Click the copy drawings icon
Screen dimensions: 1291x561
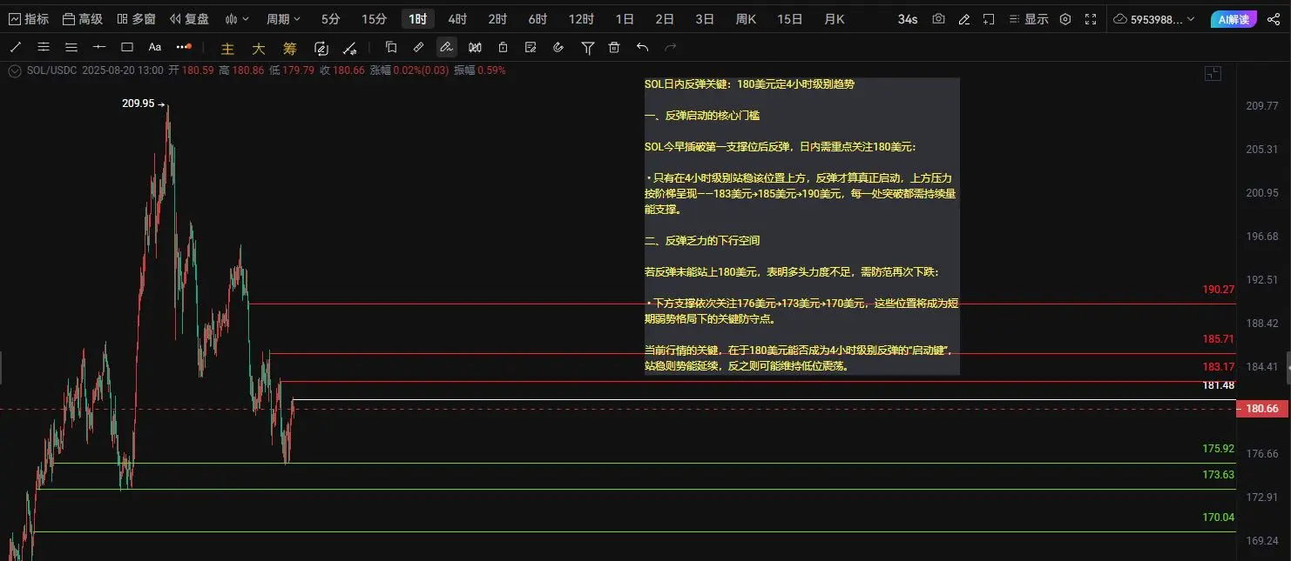[x=391, y=47]
